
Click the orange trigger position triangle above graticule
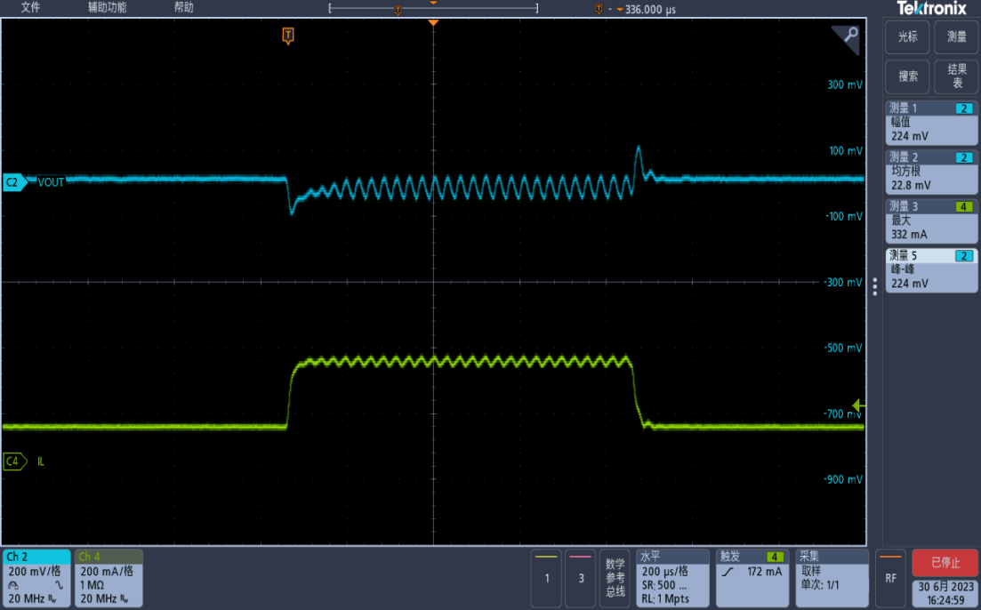(x=433, y=22)
